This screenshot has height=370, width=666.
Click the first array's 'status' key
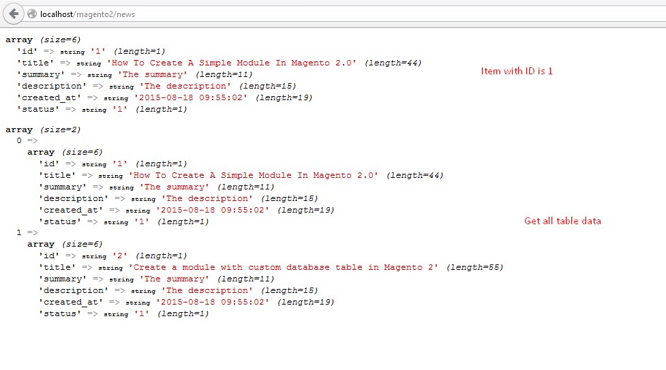click(x=37, y=109)
